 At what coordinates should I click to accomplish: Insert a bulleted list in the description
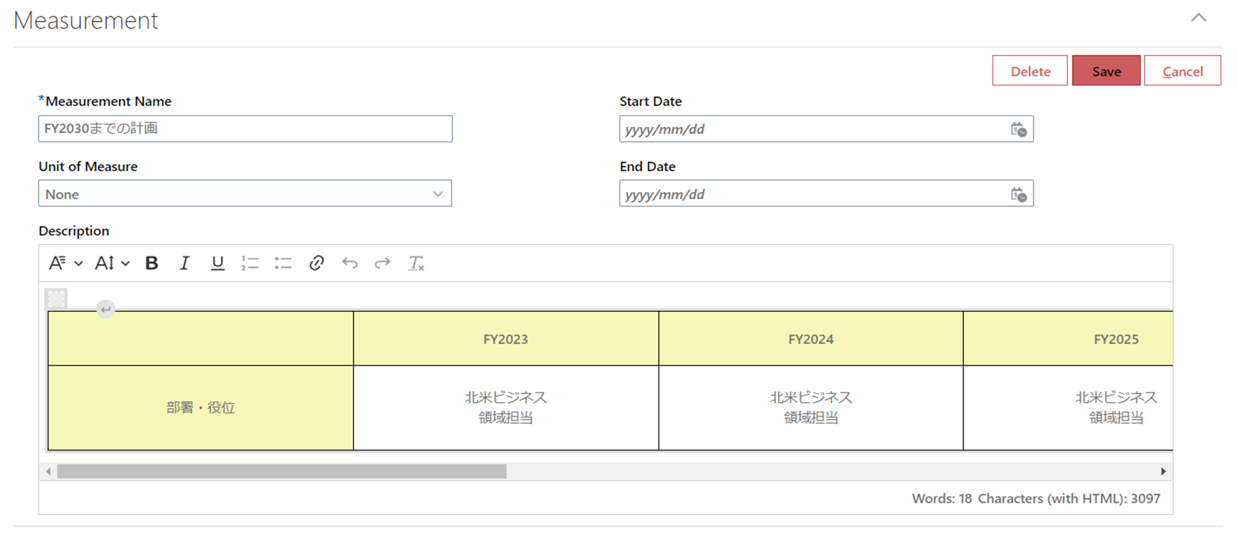tap(283, 263)
